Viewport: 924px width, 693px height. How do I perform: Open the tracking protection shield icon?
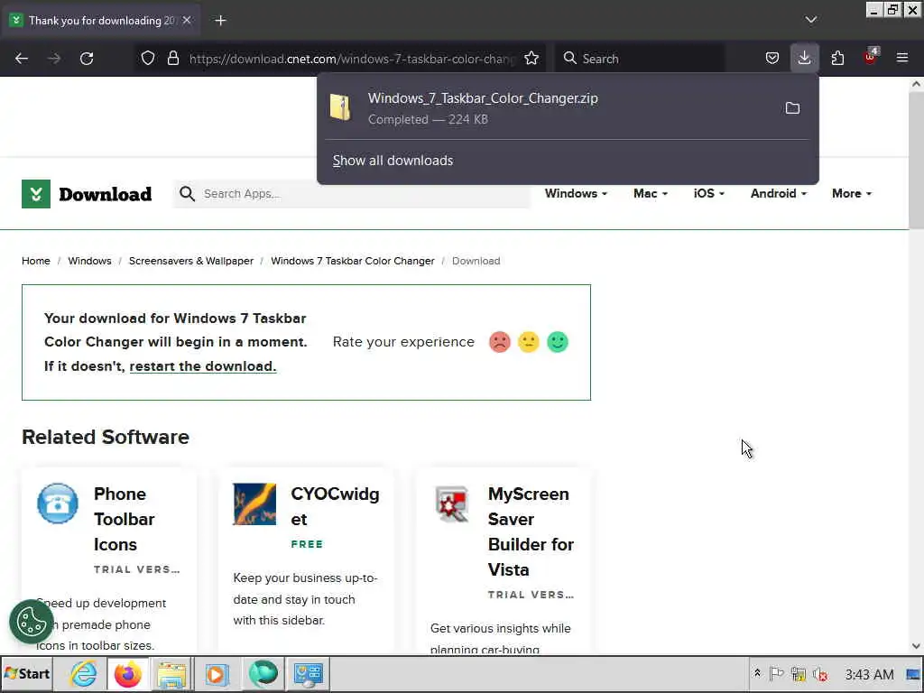click(x=148, y=59)
